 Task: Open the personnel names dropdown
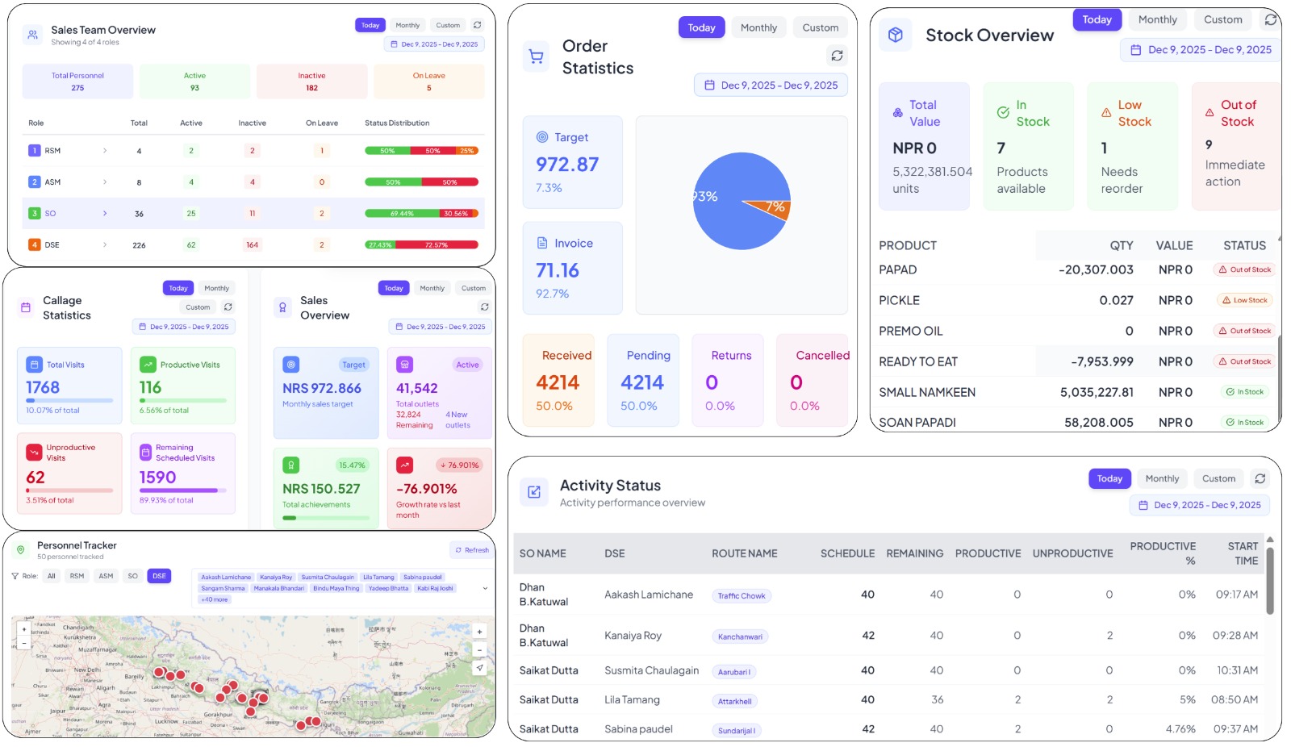coord(484,588)
